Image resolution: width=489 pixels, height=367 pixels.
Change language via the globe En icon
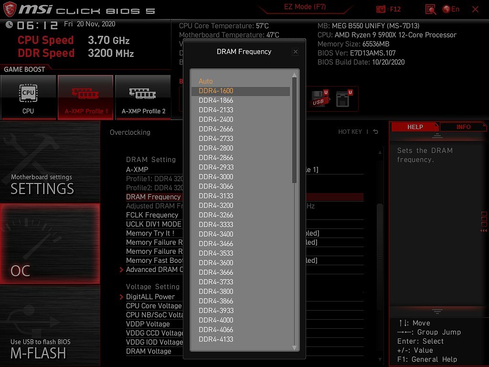[451, 9]
